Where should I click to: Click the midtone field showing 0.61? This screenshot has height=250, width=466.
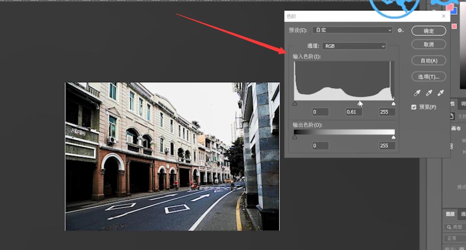(x=354, y=112)
